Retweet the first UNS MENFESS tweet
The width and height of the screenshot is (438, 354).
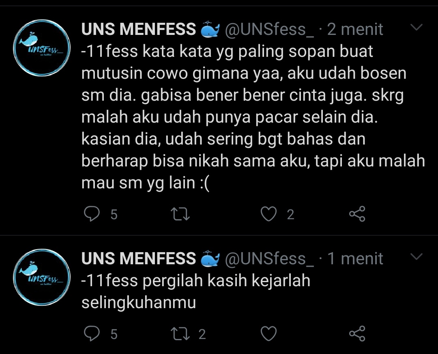[x=180, y=214]
